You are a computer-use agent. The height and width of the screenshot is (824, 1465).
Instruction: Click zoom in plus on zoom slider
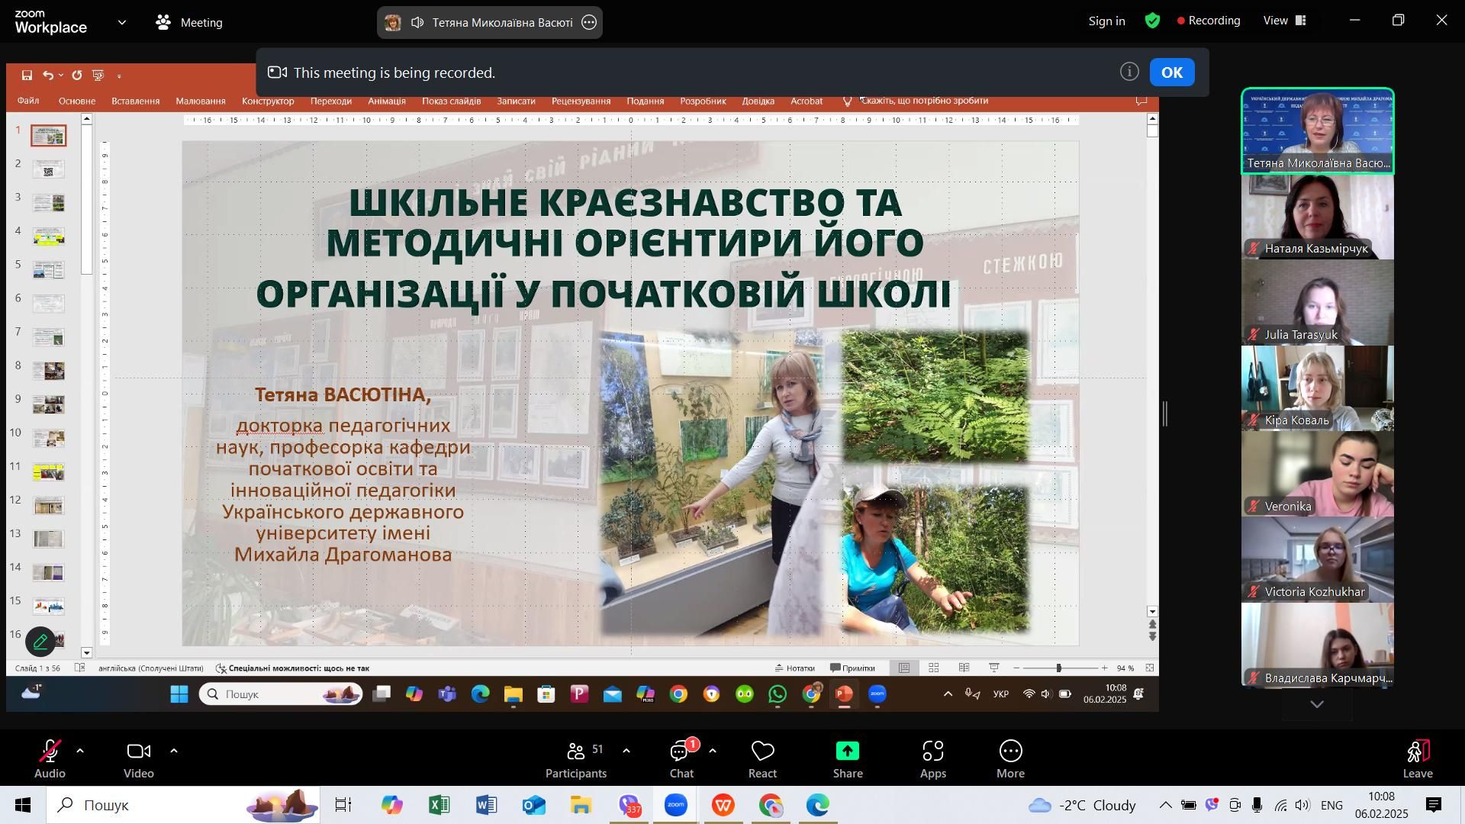pyautogui.click(x=1105, y=668)
